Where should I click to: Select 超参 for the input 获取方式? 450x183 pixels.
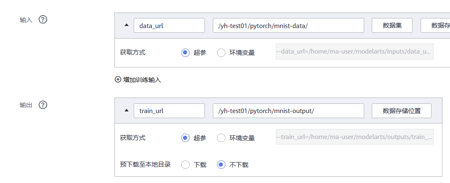coord(185,53)
